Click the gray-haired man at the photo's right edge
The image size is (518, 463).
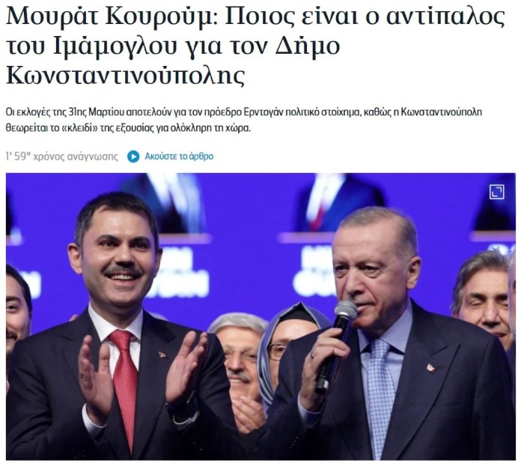[x=482, y=297]
